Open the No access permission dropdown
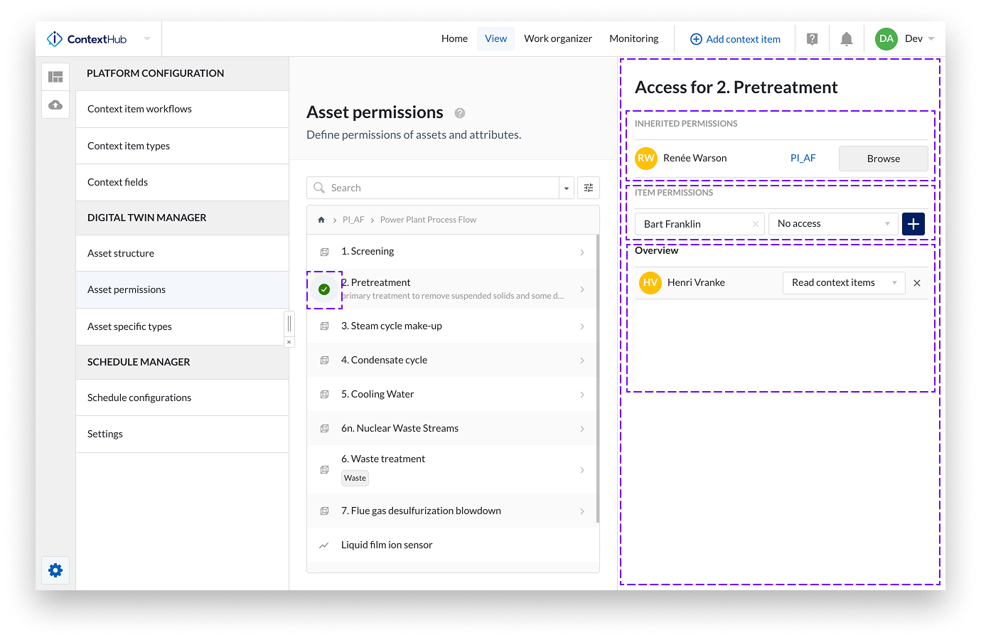981x640 pixels. (x=832, y=224)
